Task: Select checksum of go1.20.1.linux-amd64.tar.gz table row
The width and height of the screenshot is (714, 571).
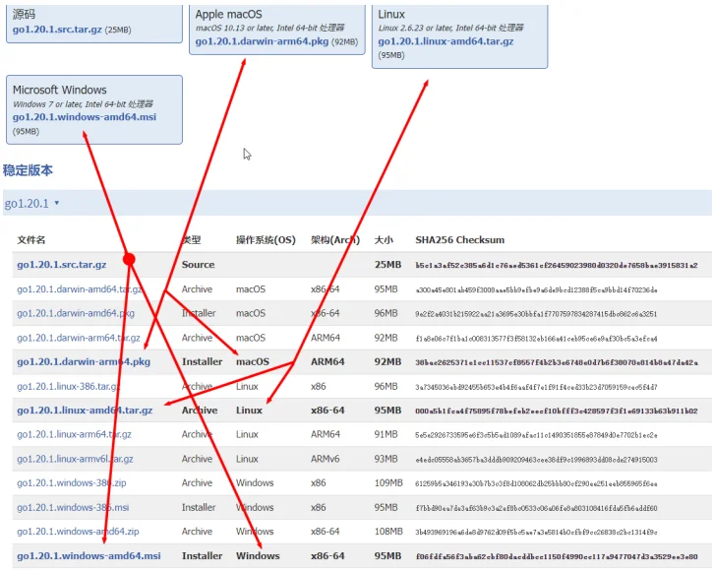Action: 556,411
